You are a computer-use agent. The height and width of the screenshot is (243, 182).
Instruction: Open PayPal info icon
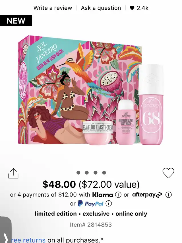tap(109, 204)
